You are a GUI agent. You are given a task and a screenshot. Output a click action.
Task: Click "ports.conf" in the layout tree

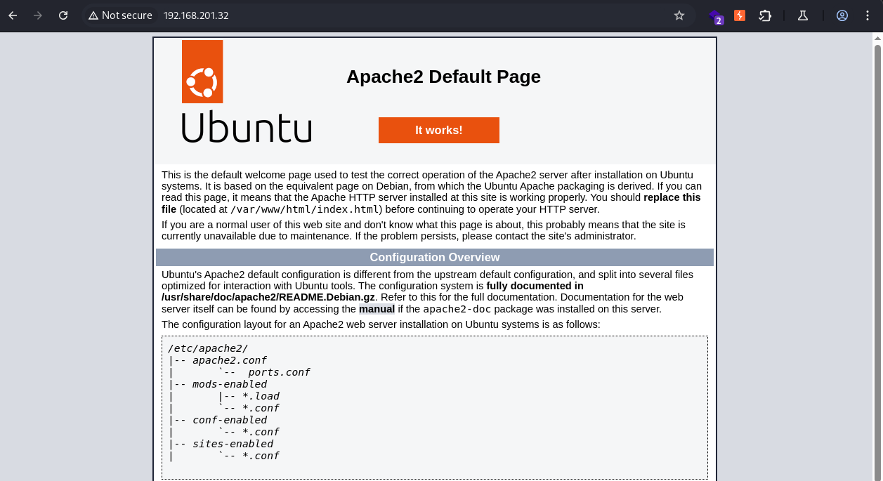click(279, 372)
